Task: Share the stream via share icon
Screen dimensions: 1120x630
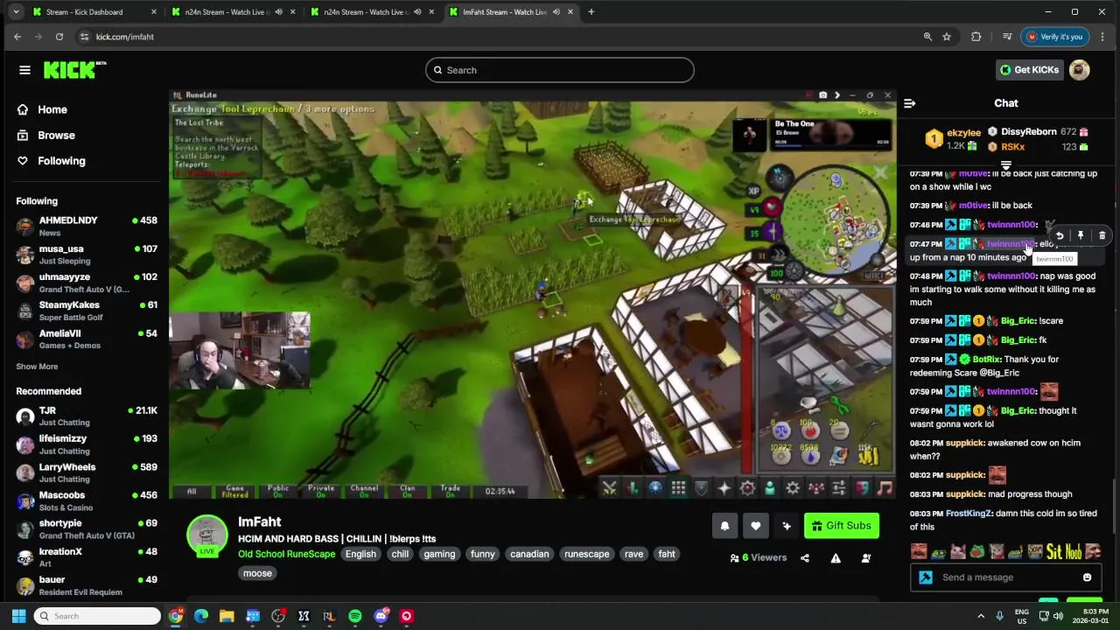Action: 805,558
